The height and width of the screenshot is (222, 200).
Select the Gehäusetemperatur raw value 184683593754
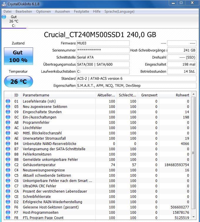tap(177, 165)
